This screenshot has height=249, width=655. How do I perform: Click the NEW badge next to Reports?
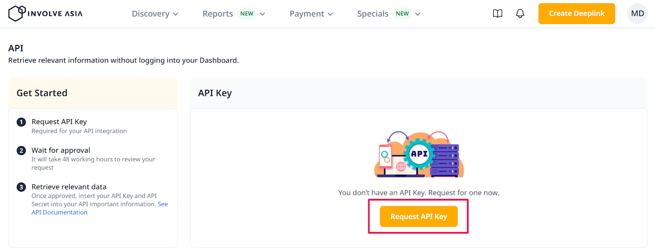tap(247, 13)
